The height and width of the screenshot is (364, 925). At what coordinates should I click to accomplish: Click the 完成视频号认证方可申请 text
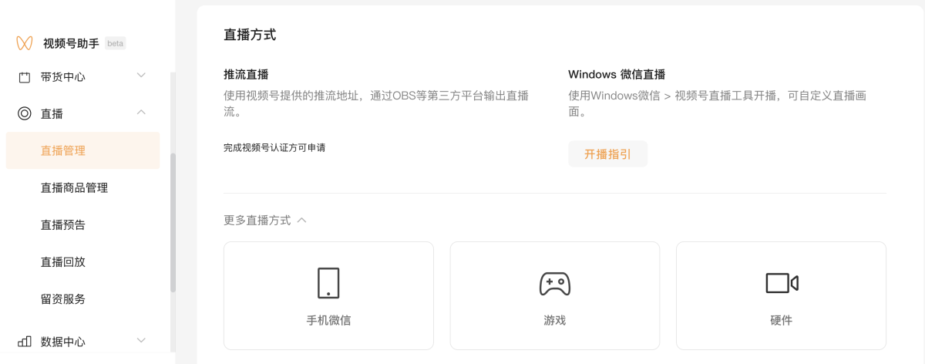(274, 147)
